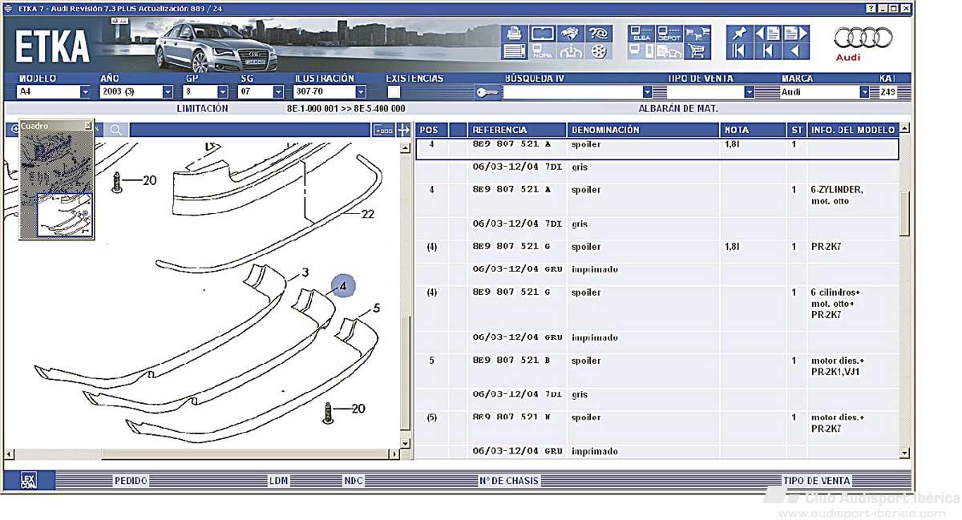Open the ELSA icon
This screenshot has height=520, width=962.
point(641,34)
